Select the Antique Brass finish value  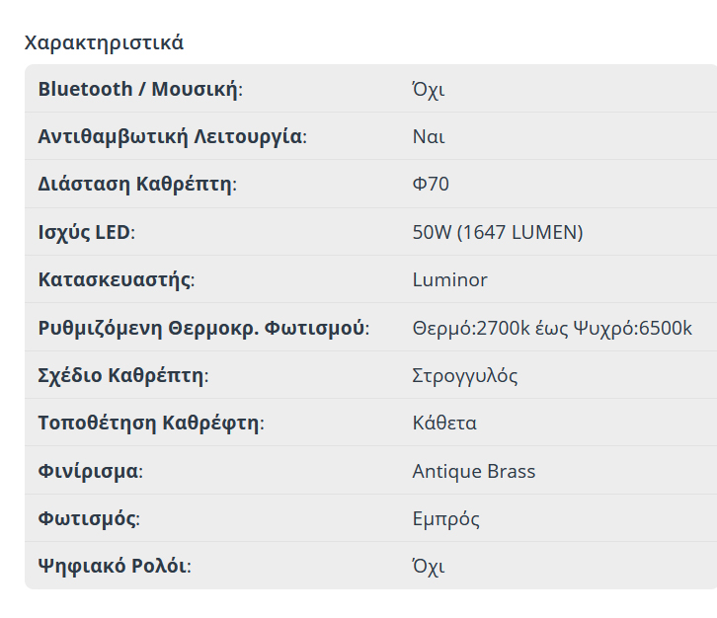click(473, 471)
